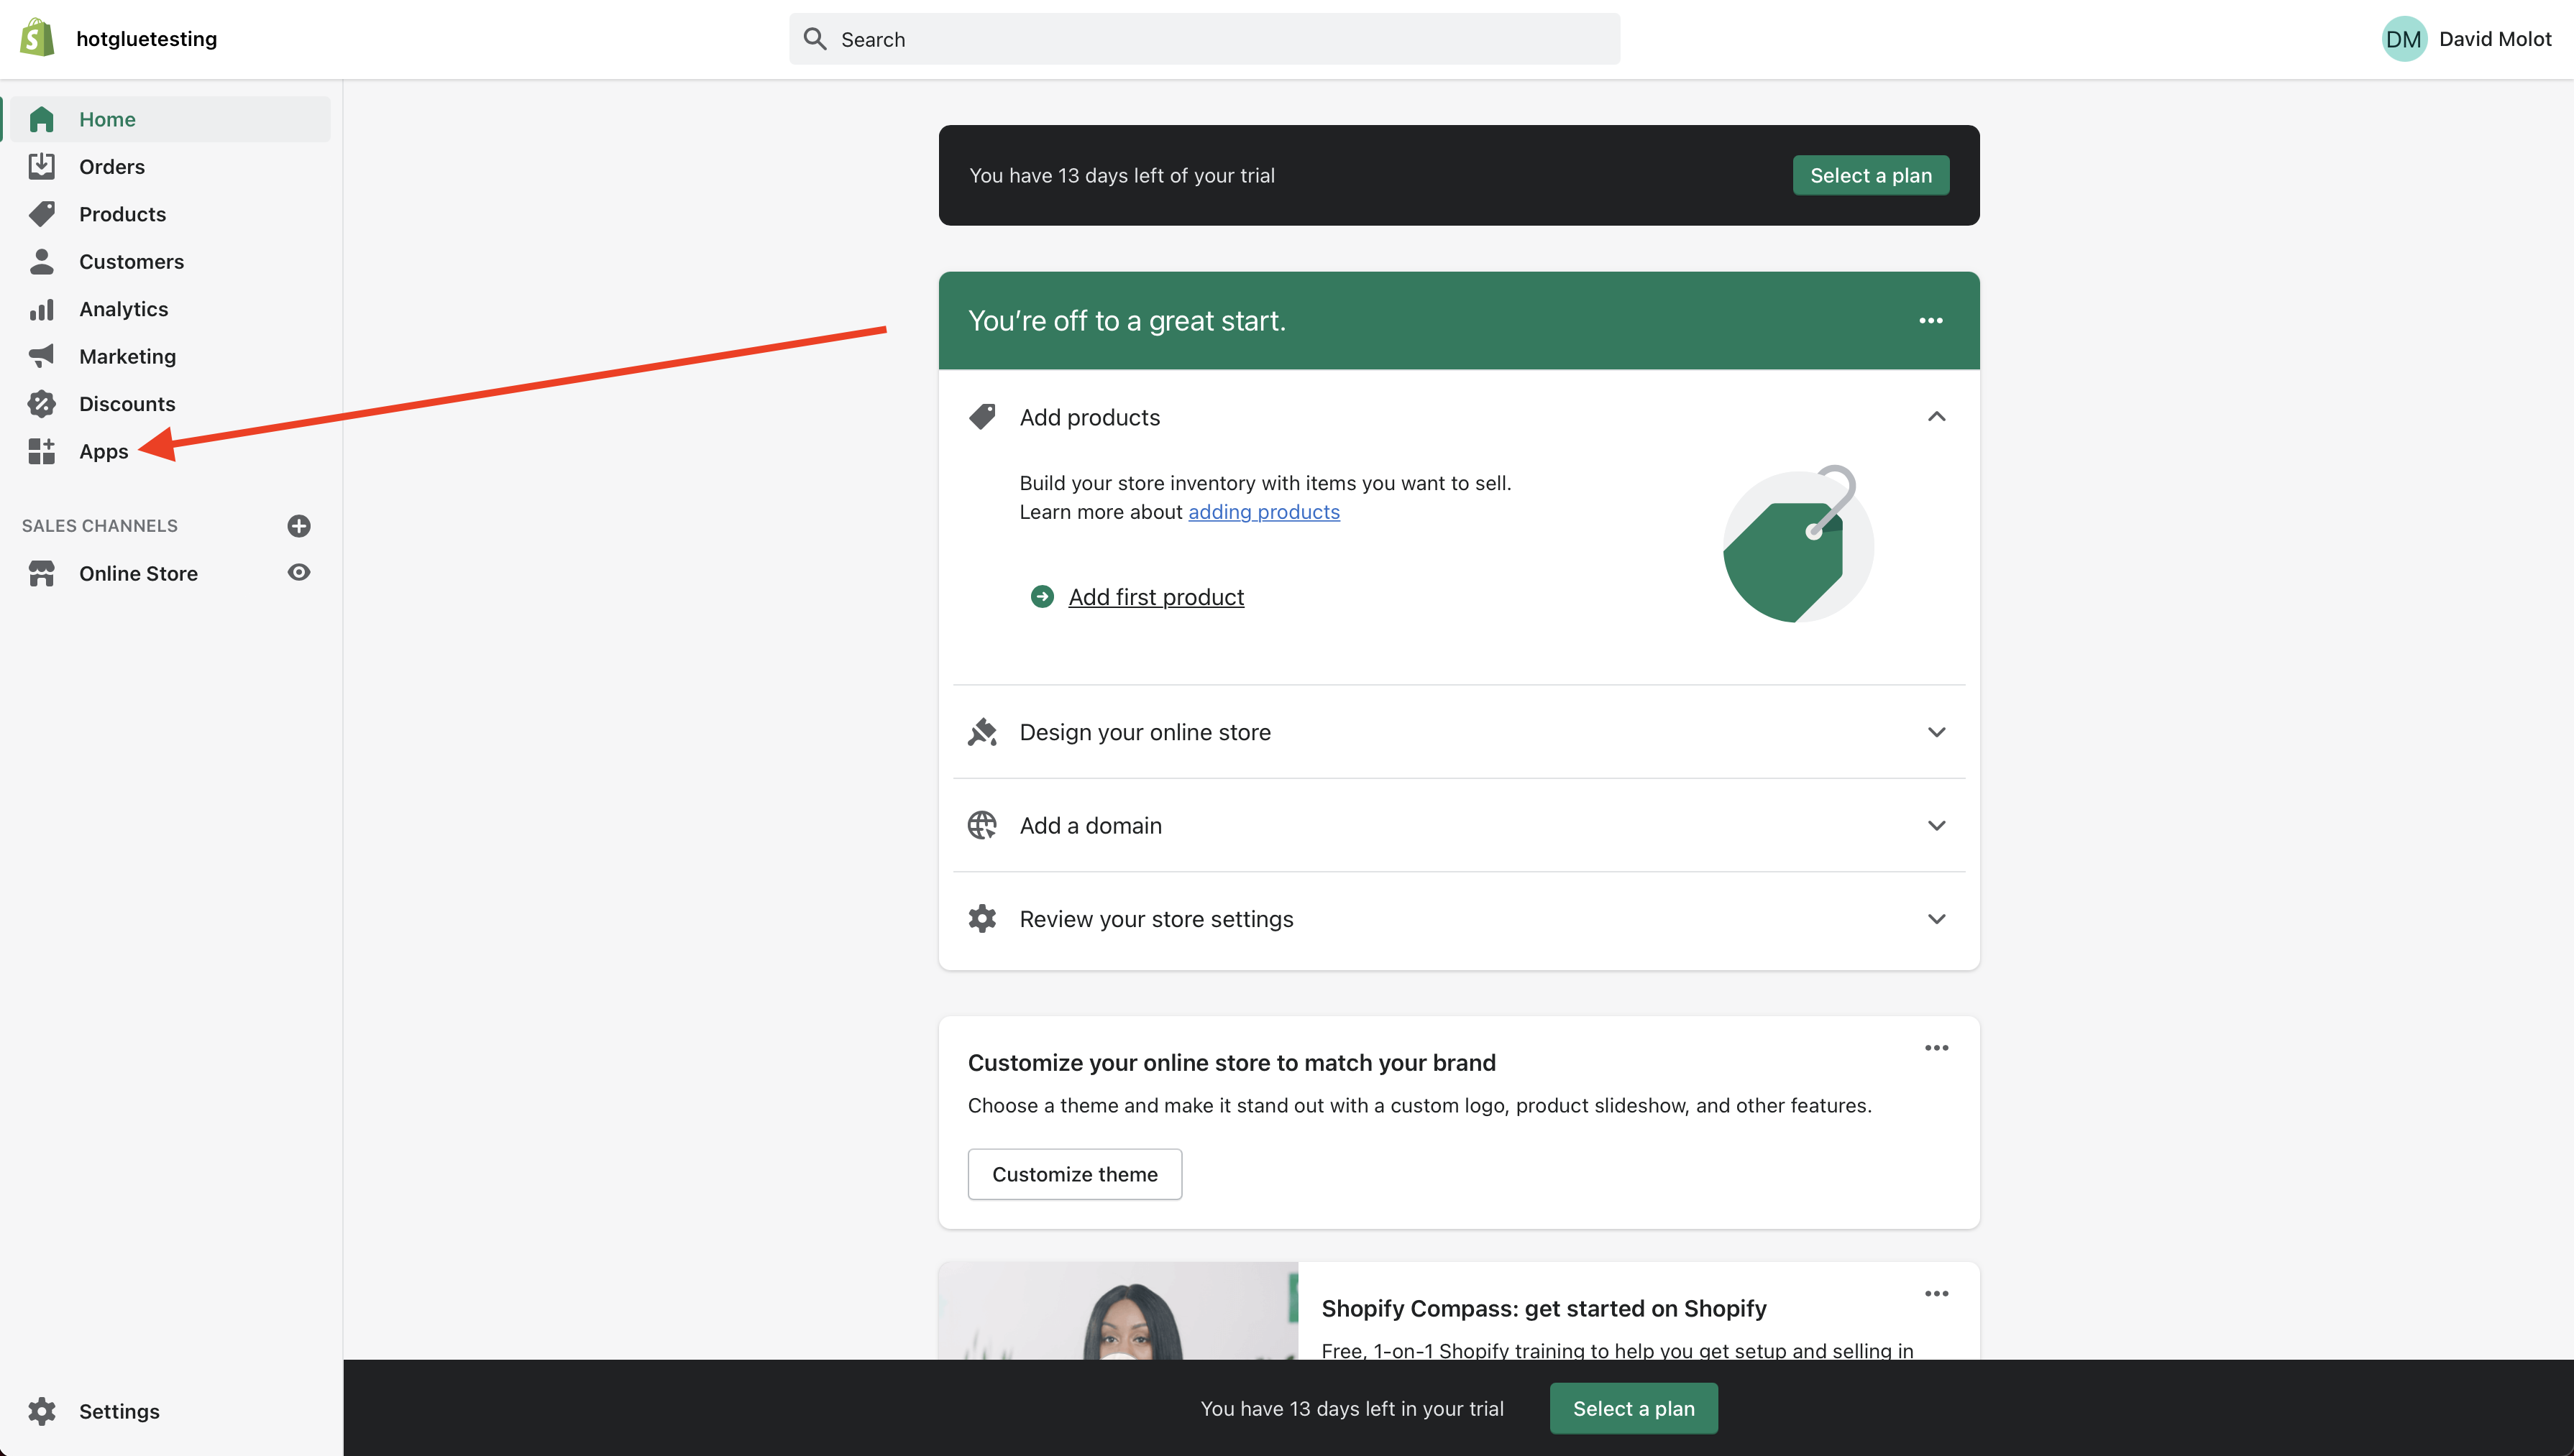The image size is (2574, 1456).
Task: Click the Home house icon
Action: pos(41,119)
